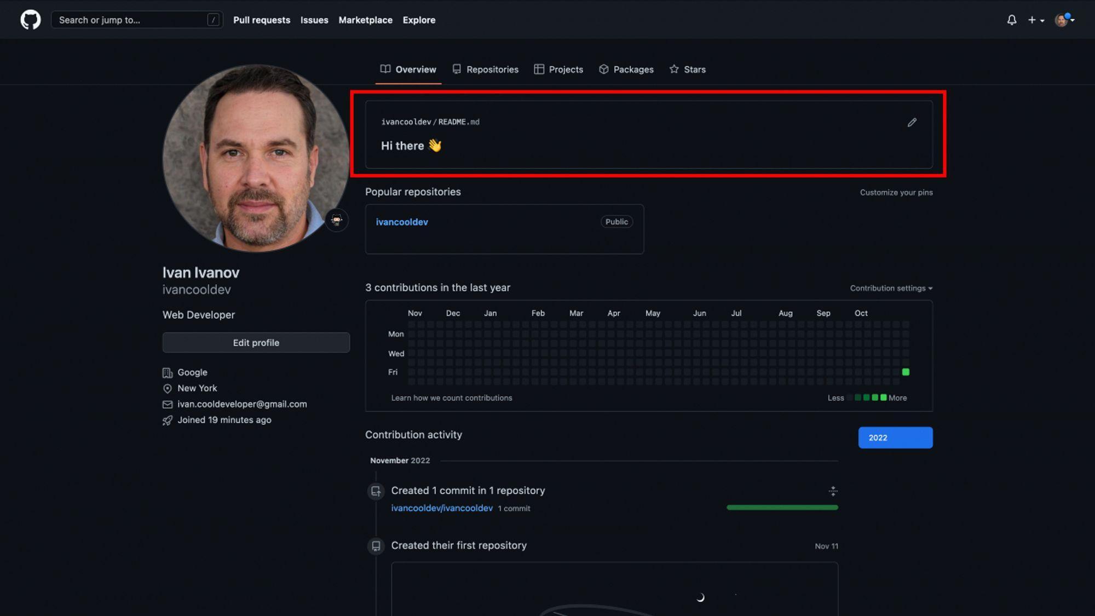1095x616 pixels.
Task: Click the ivancooldev/ivancooldev commit link
Action: [x=441, y=508]
